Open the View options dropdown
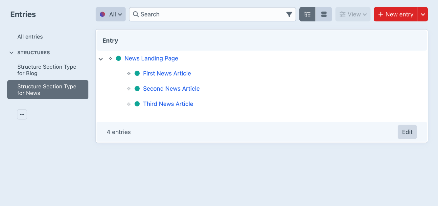The height and width of the screenshot is (206, 438). tap(353, 14)
